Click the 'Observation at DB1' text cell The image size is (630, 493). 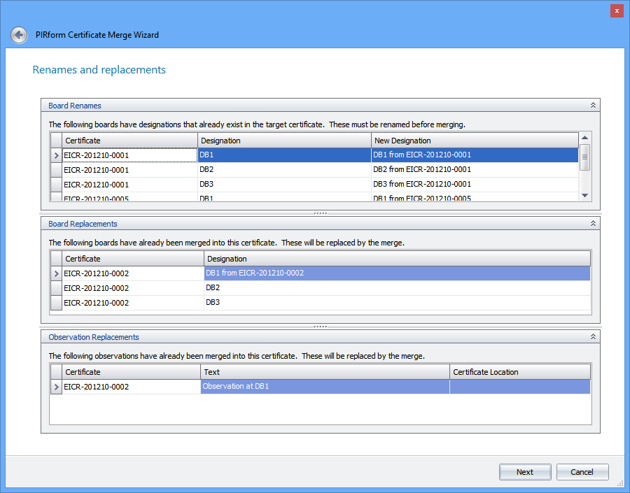(325, 387)
